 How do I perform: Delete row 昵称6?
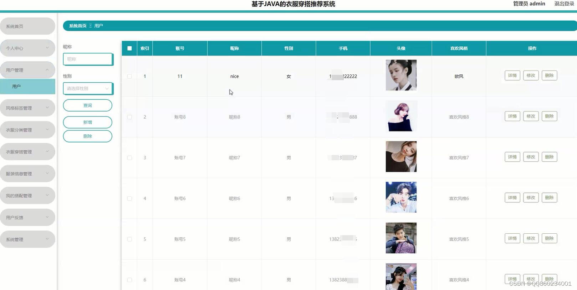click(x=549, y=198)
